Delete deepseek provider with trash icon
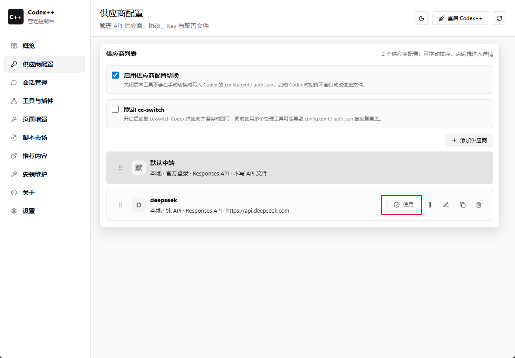515x358 pixels. 479,205
